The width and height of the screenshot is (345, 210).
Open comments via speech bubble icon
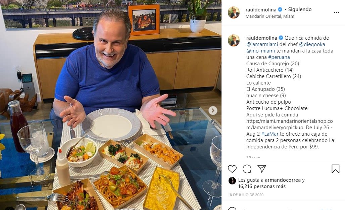(x=247, y=169)
